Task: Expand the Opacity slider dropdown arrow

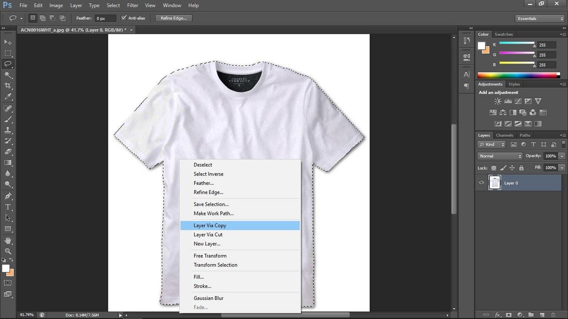Action: click(562, 156)
